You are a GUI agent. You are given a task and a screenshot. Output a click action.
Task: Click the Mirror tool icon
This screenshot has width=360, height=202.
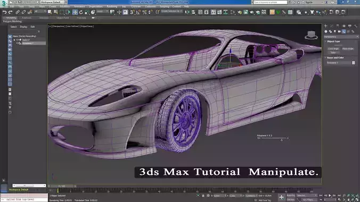(187, 12)
